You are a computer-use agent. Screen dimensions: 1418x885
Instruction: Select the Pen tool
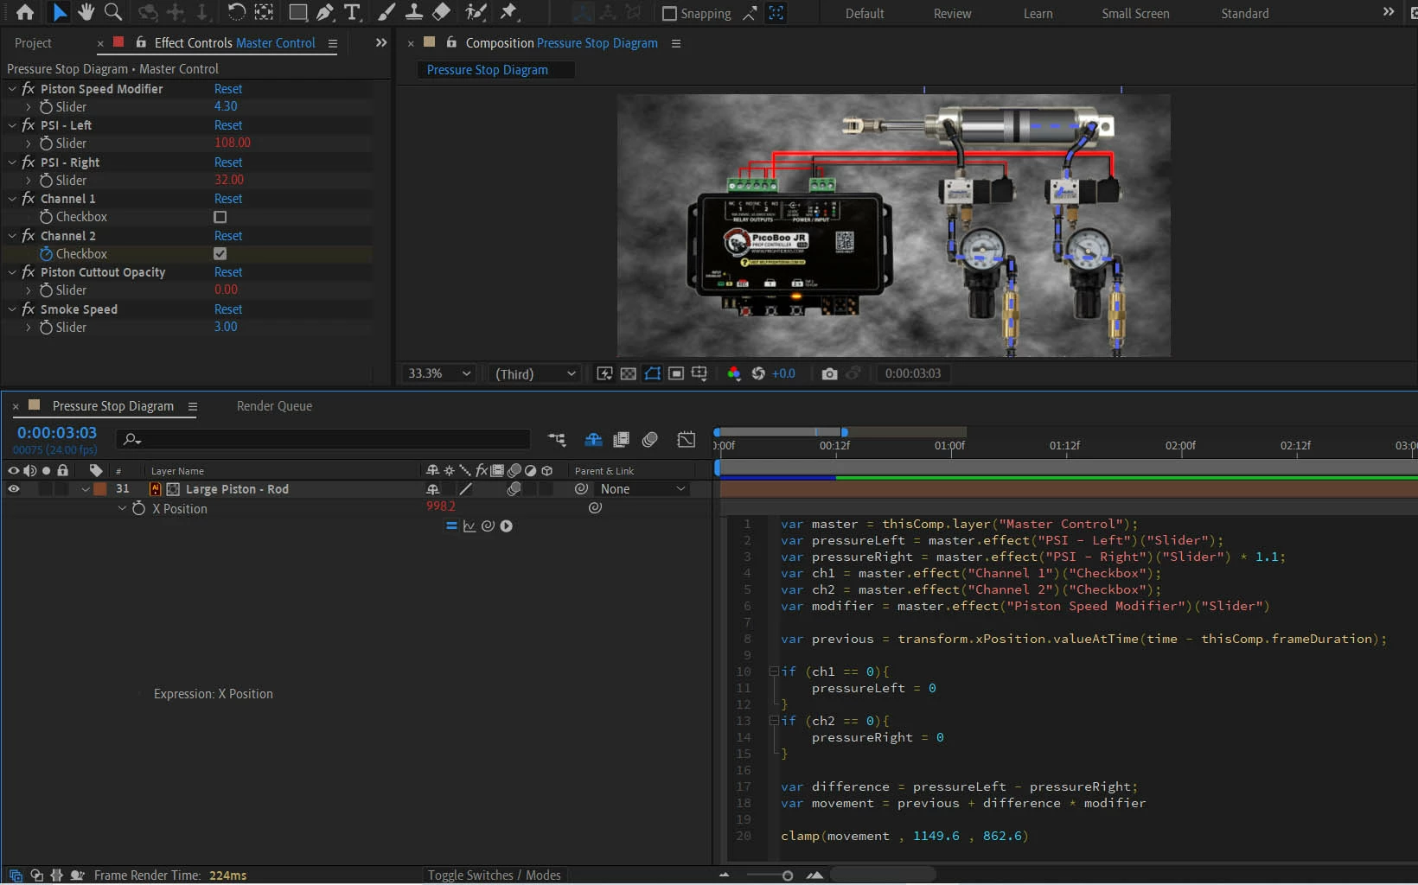[325, 12]
